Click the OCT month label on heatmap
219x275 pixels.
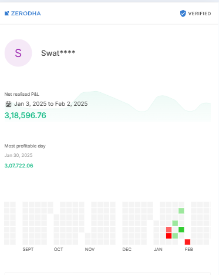pos(58,249)
